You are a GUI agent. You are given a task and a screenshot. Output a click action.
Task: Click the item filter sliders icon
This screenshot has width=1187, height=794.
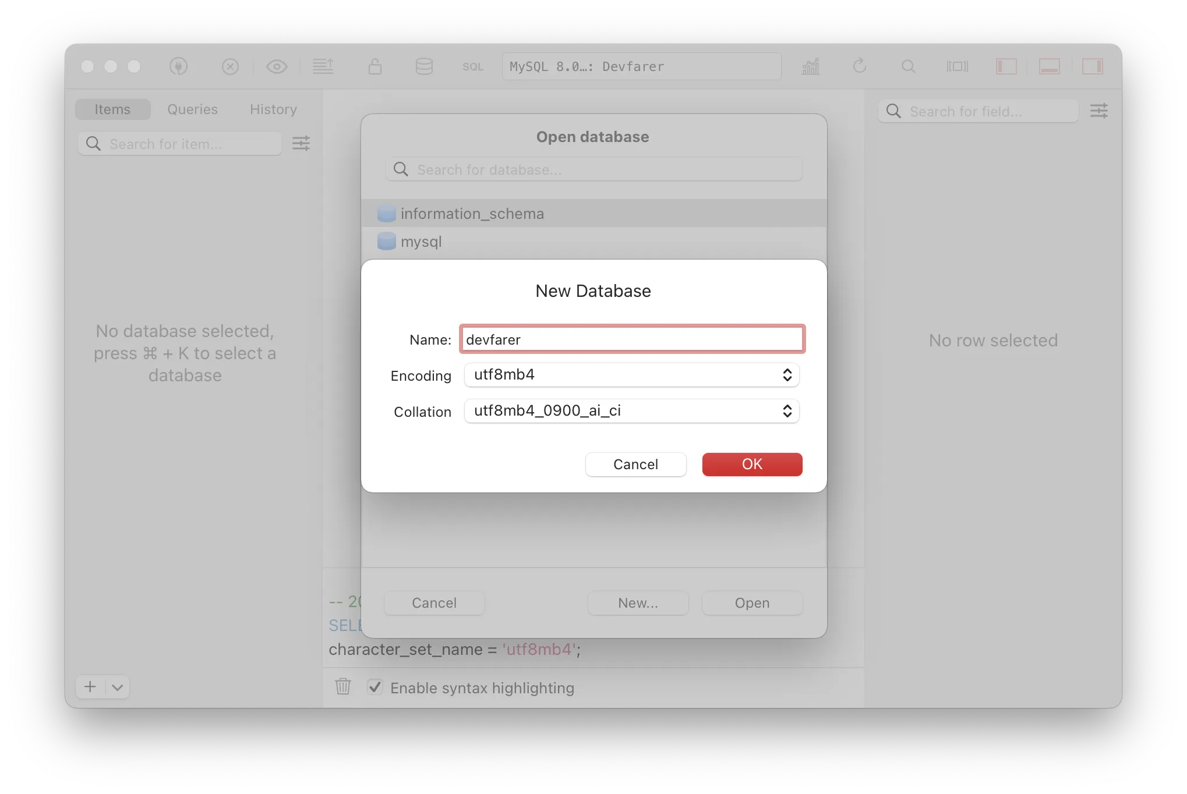click(301, 143)
